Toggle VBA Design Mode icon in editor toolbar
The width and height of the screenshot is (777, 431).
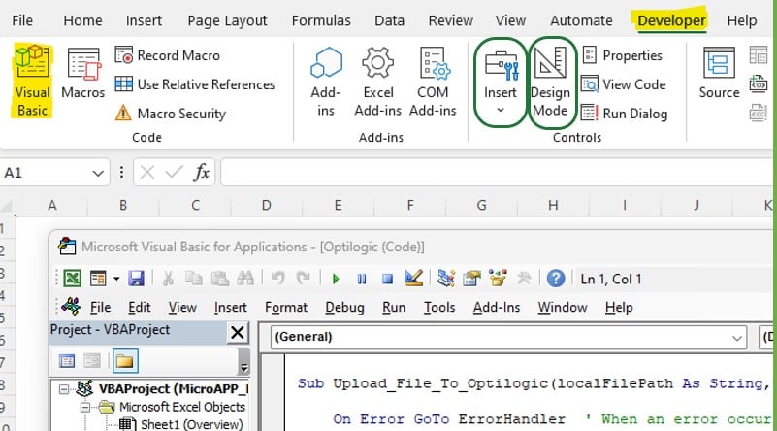[413, 278]
